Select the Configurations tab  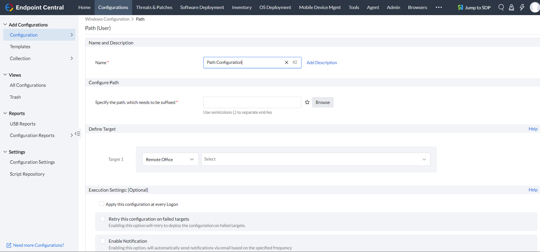point(113,7)
